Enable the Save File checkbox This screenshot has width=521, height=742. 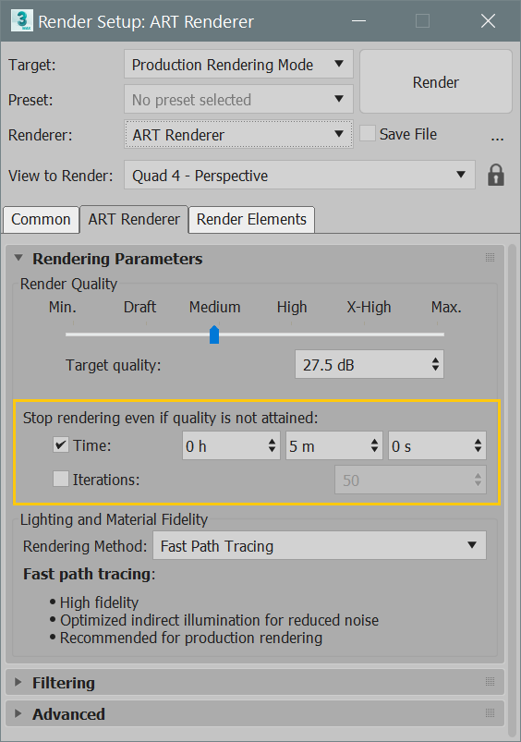[x=368, y=133]
